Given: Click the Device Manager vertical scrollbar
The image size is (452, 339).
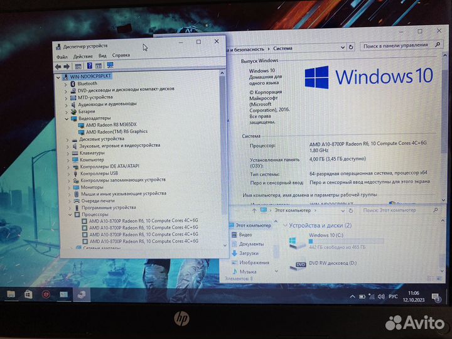Looking at the screenshot, I should click(222, 144).
